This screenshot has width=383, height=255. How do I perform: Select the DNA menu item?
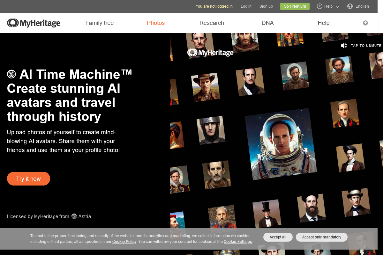[x=268, y=23]
